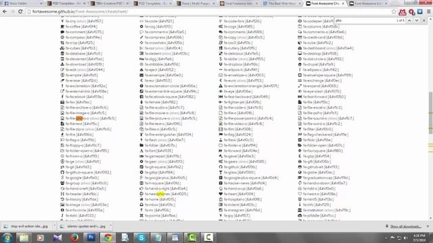Switch to the Find Freelance Jobs tab
Screen dimensions: 433x243
click(x=239, y=3)
